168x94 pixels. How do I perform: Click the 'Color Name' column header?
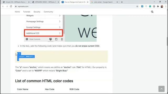pyautogui.click(x=23, y=89)
